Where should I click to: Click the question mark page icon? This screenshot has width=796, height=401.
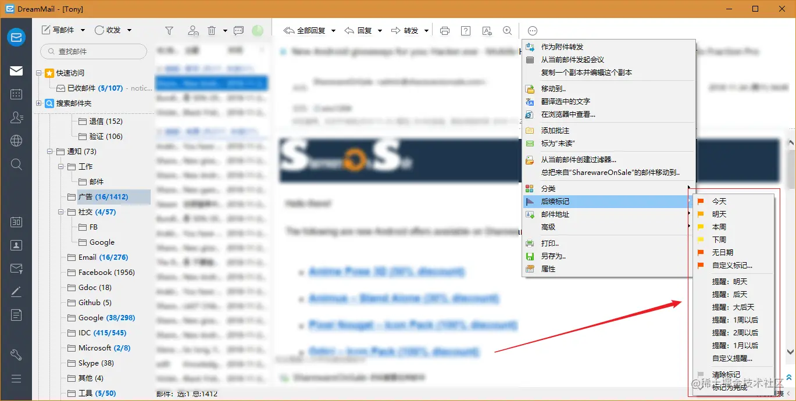466,30
